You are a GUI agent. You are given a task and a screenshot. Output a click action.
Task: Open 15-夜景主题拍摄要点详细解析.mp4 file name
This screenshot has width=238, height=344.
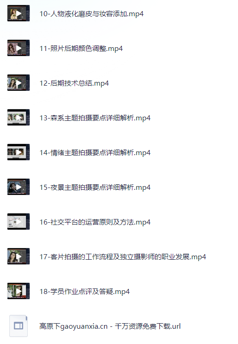[x=95, y=188]
